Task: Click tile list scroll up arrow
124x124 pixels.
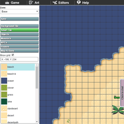Action: tap(37, 65)
